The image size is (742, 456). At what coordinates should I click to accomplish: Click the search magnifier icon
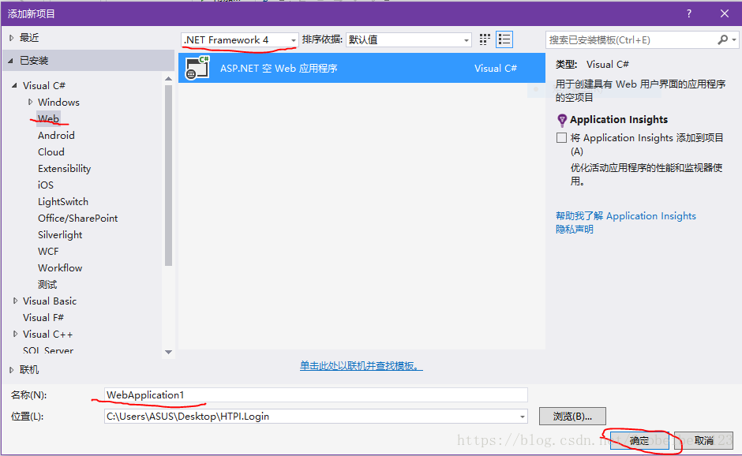(722, 39)
